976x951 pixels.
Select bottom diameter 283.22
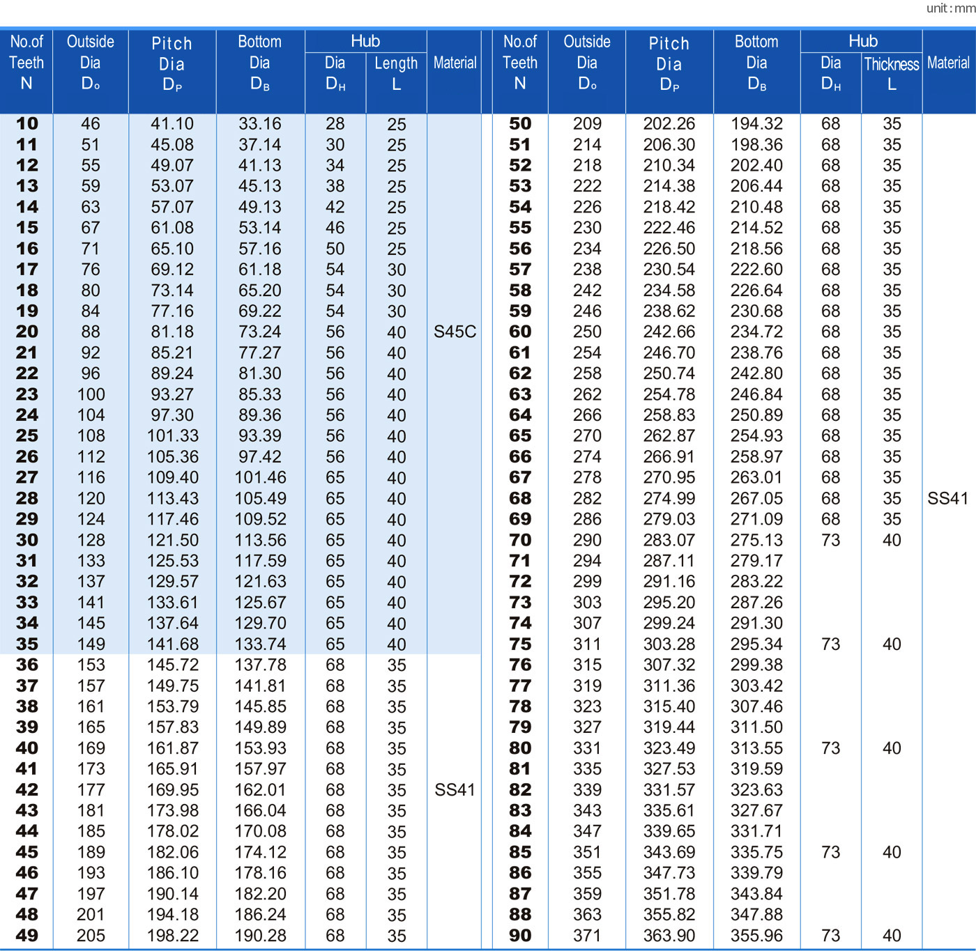756,581
